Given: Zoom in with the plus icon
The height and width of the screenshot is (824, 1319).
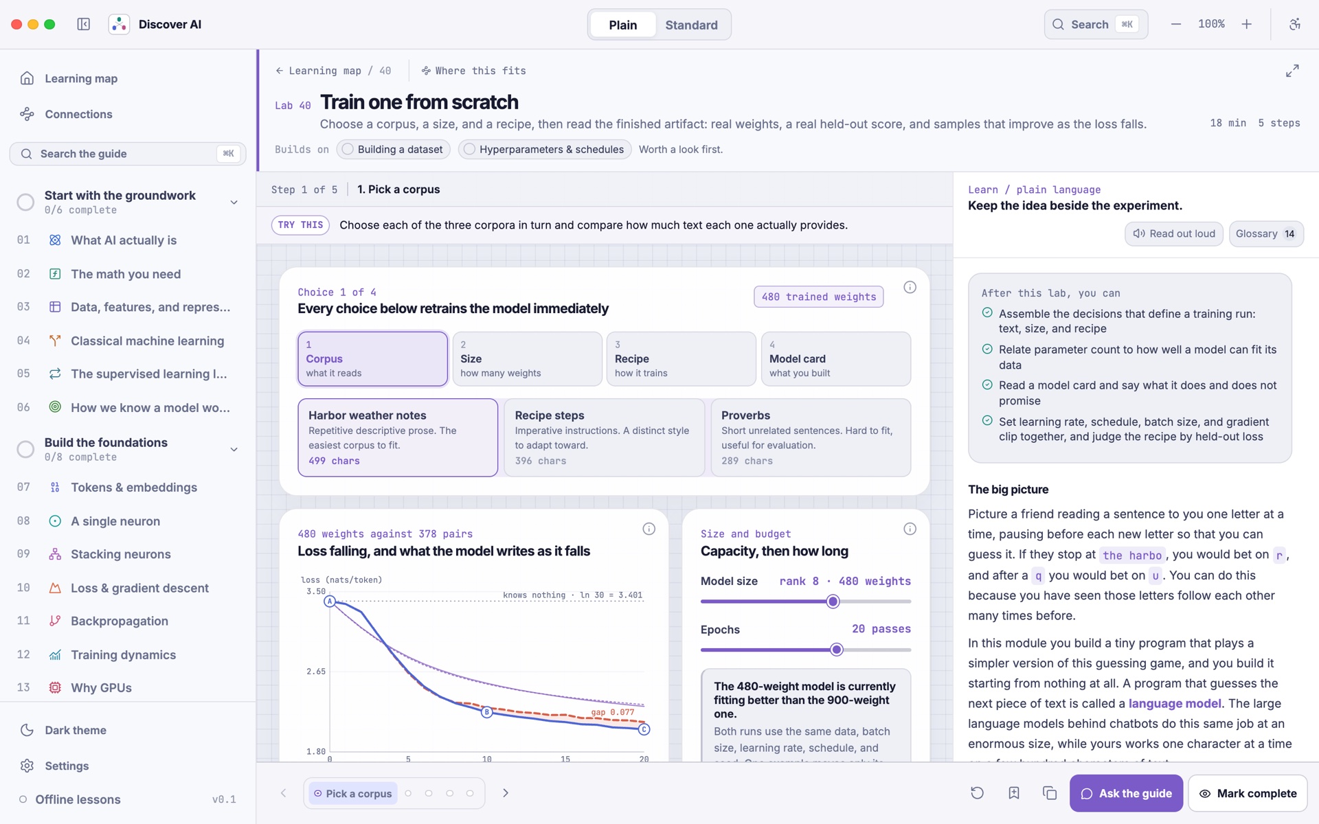Looking at the screenshot, I should coord(1247,25).
